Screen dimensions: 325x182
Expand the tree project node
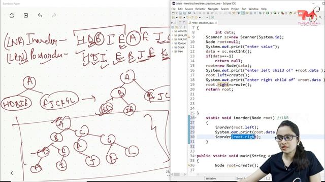coord(173,52)
